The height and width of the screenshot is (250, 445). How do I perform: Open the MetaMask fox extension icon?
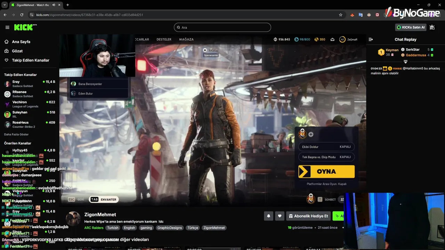tap(352, 15)
